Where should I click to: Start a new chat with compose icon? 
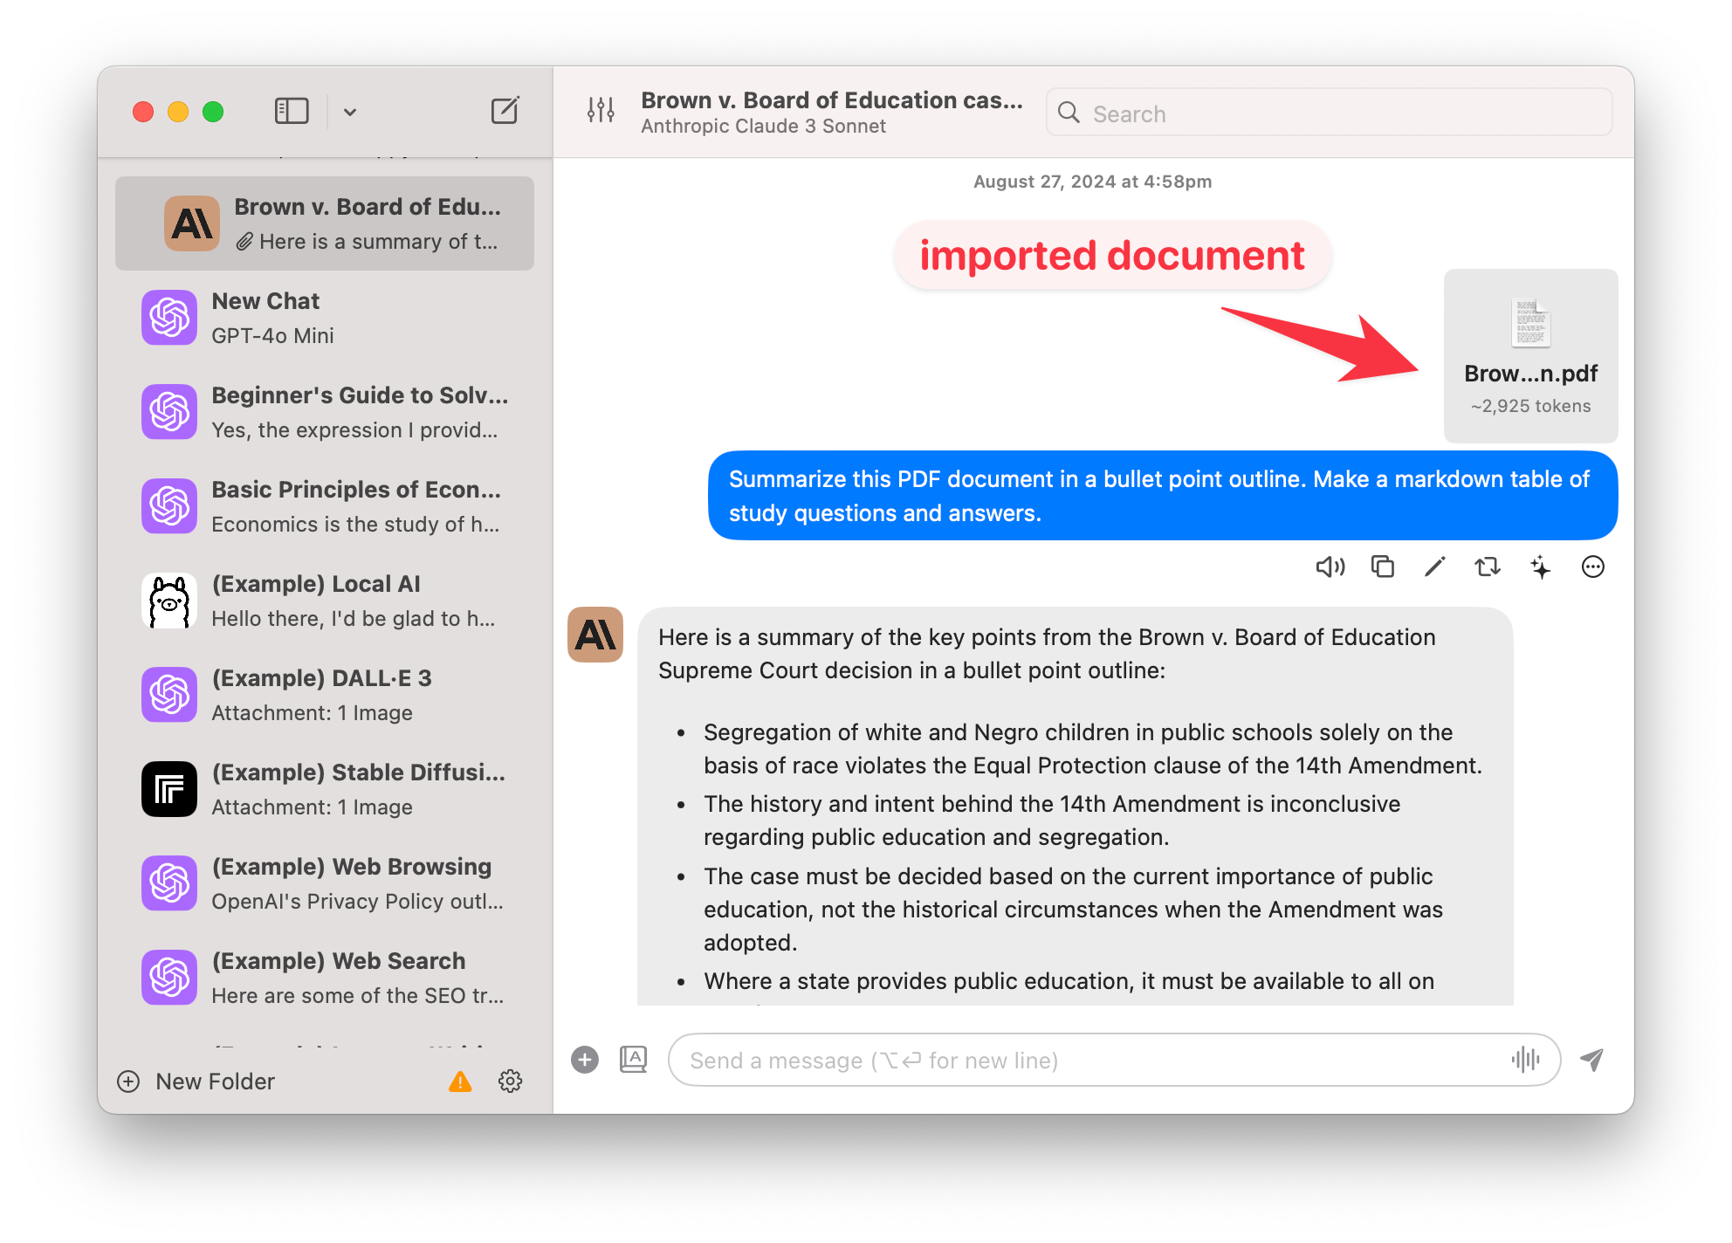click(x=505, y=111)
